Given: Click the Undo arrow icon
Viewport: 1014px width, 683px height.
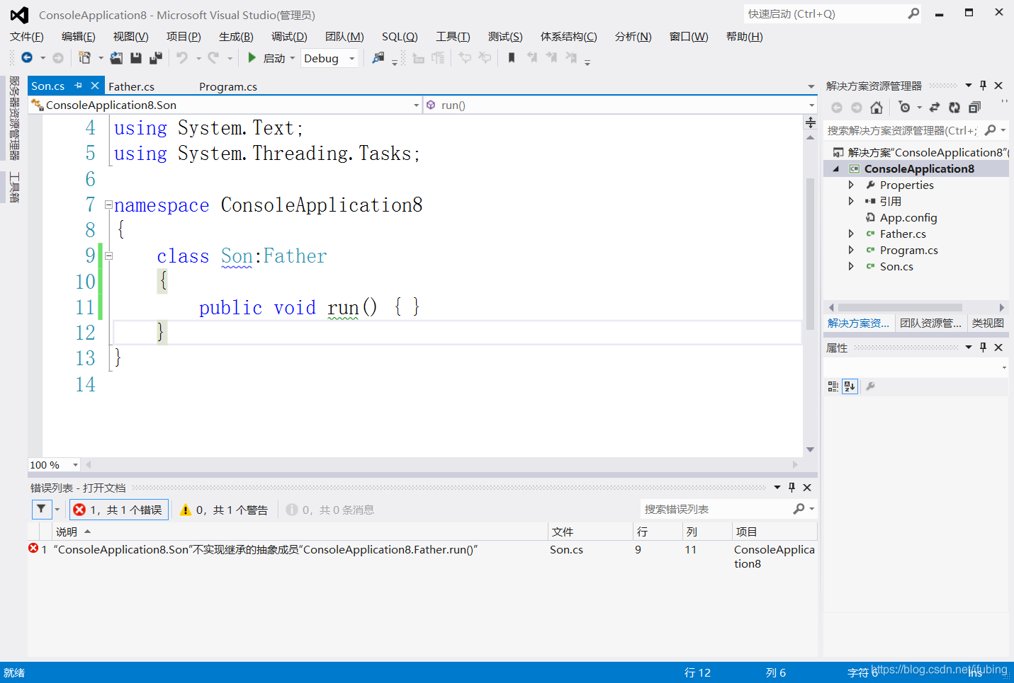Looking at the screenshot, I should pos(182,58).
